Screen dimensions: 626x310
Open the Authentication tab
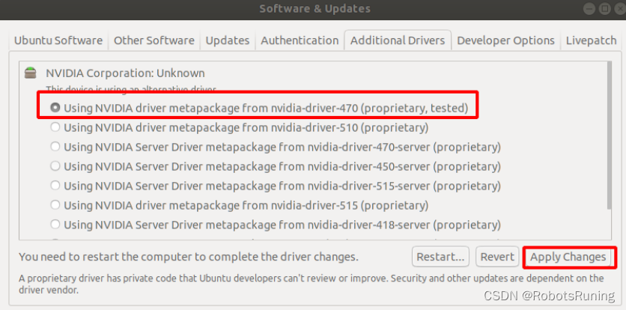300,40
